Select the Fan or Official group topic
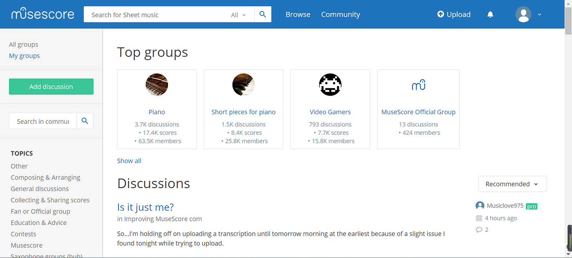 click(40, 211)
